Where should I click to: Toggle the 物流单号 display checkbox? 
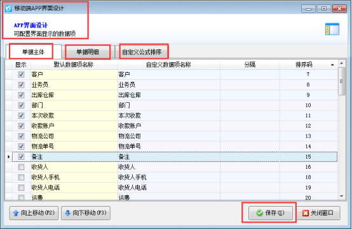coord(21,147)
